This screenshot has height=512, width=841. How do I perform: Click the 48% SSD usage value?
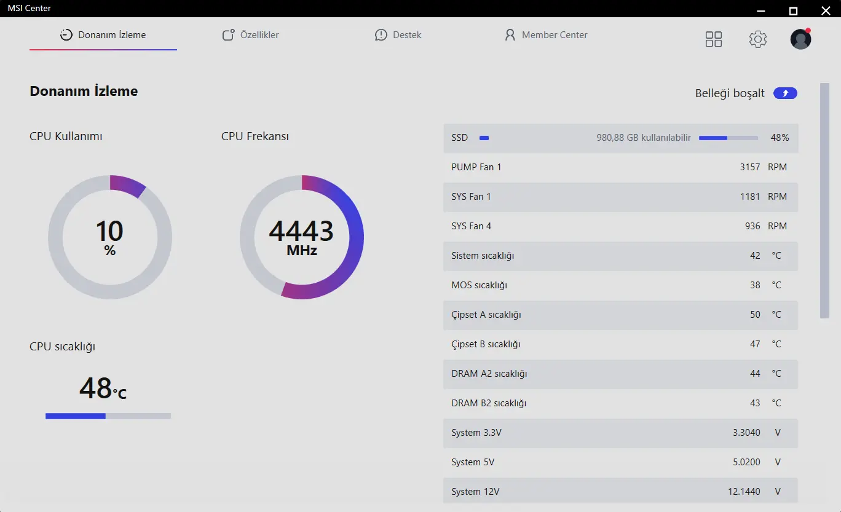point(780,138)
